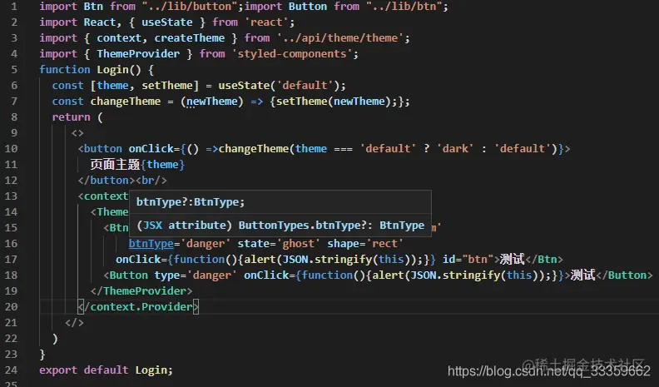Click the <br/> tag on line 12
The image size is (659, 387).
151,181
